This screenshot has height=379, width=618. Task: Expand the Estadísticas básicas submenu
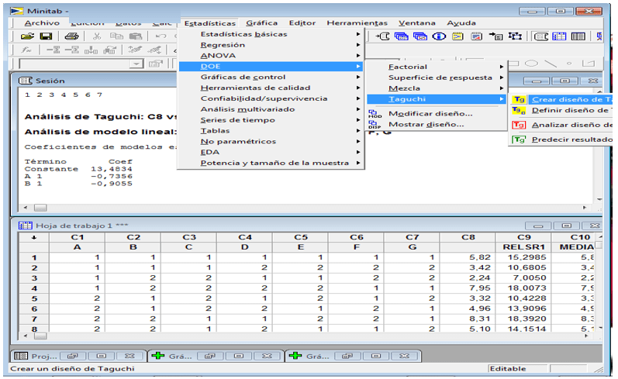click(271, 34)
